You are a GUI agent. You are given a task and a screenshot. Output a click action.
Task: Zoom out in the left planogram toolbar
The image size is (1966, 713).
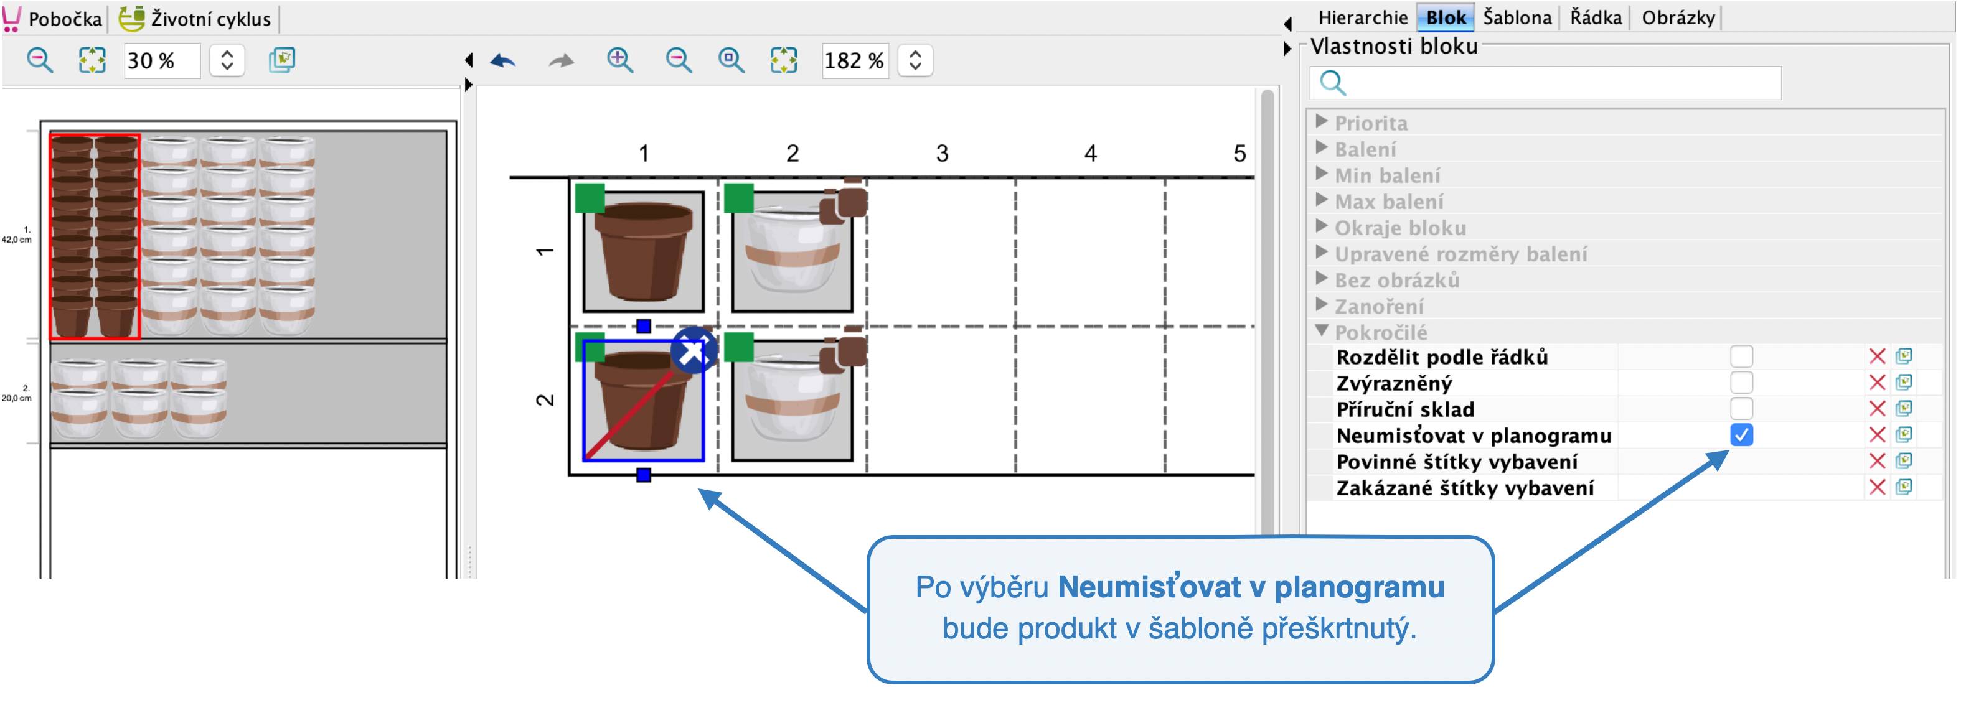[40, 60]
